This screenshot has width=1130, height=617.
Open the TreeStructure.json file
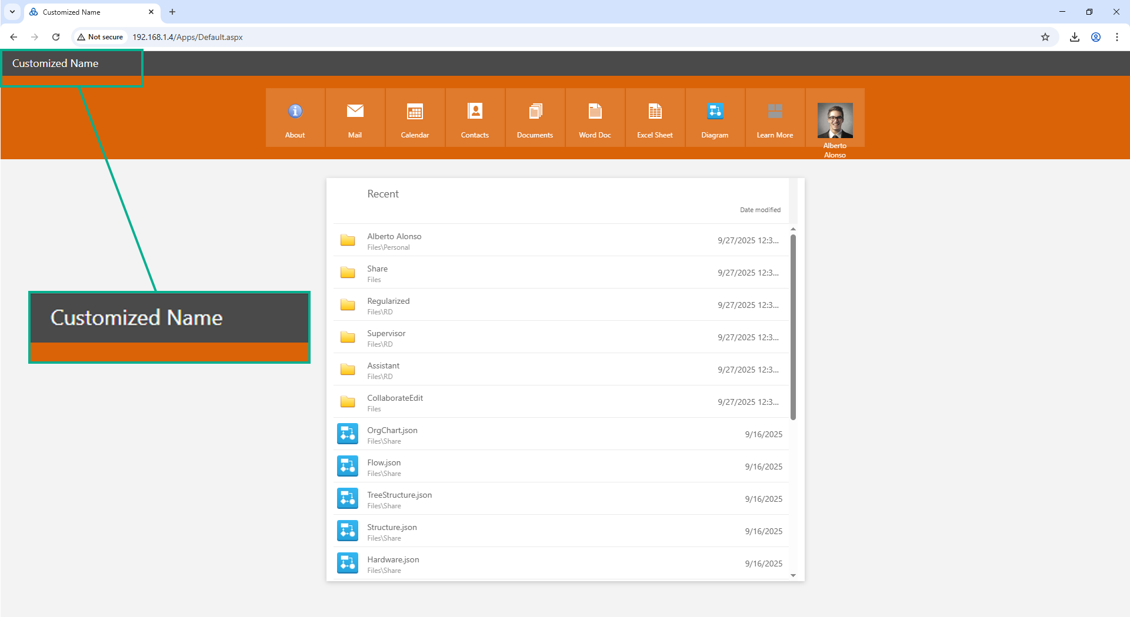399,495
